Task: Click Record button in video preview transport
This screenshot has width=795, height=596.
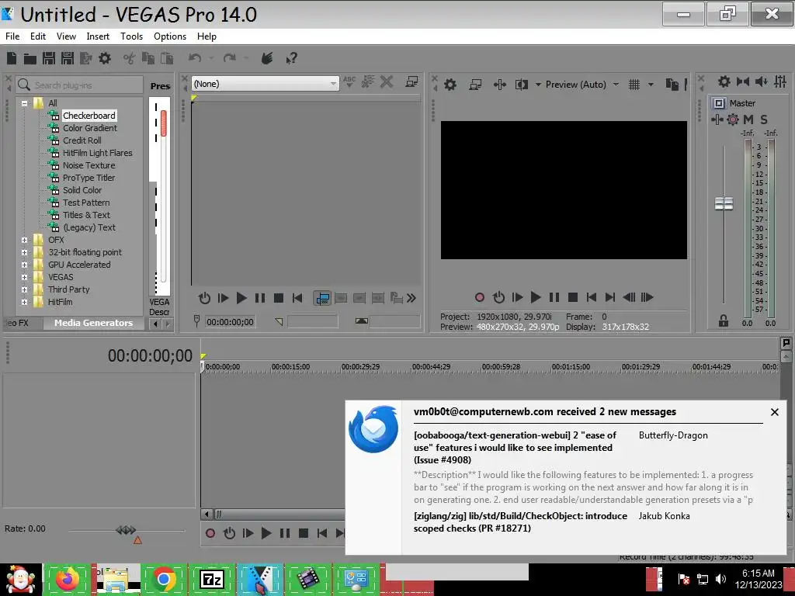Action: (480, 297)
